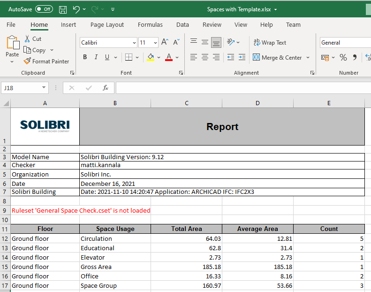Toggle Underline formatting
This screenshot has width=371, height=292.
coord(107,57)
